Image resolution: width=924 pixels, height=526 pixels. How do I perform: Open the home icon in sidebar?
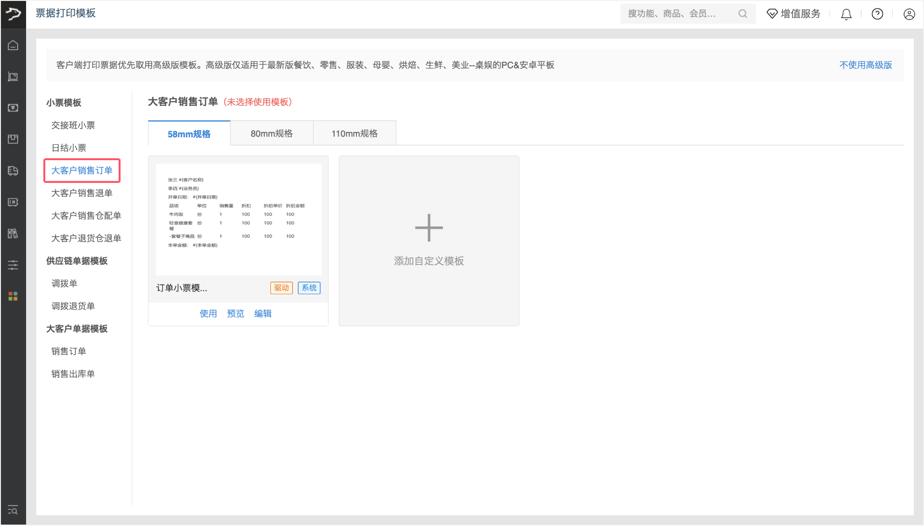(x=13, y=45)
